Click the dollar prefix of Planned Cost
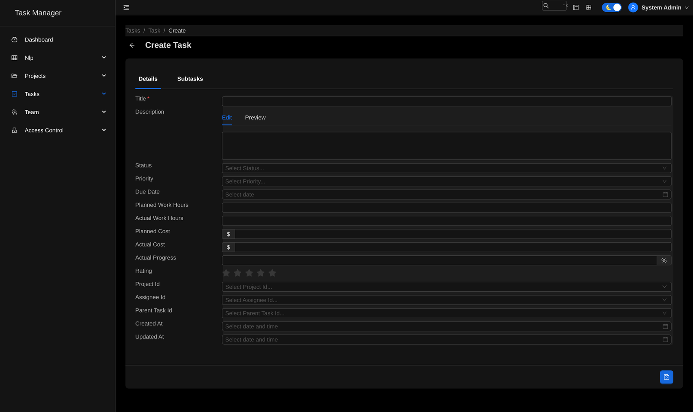Image resolution: width=693 pixels, height=412 pixels. [229, 234]
